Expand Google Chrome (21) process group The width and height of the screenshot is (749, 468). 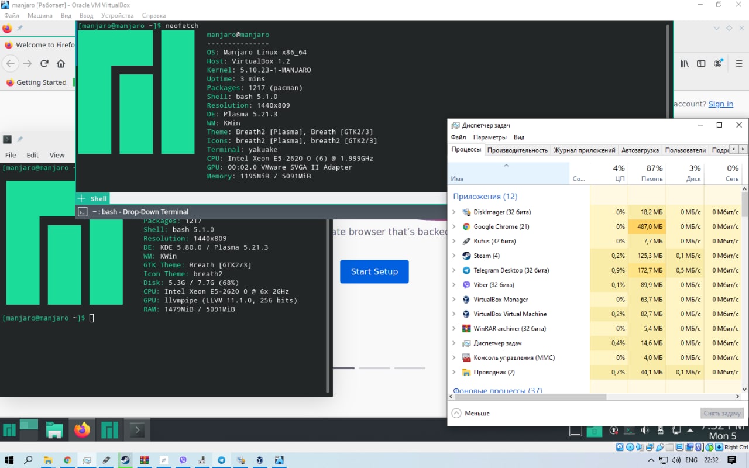[x=454, y=226]
